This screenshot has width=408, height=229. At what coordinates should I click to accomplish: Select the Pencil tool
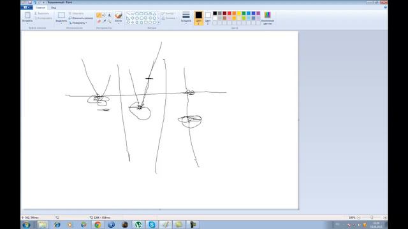(x=99, y=15)
